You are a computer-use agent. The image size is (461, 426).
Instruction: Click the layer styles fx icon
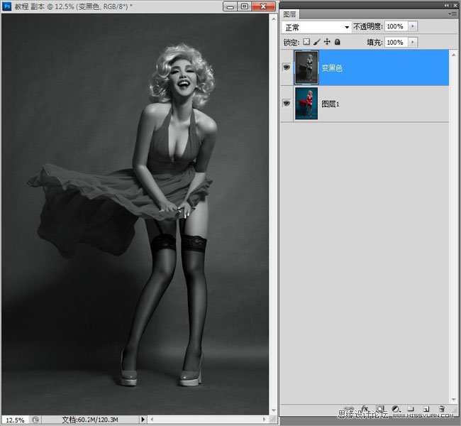coord(365,410)
